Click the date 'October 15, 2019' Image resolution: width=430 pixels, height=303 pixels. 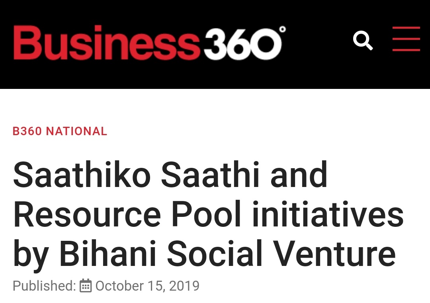(147, 286)
